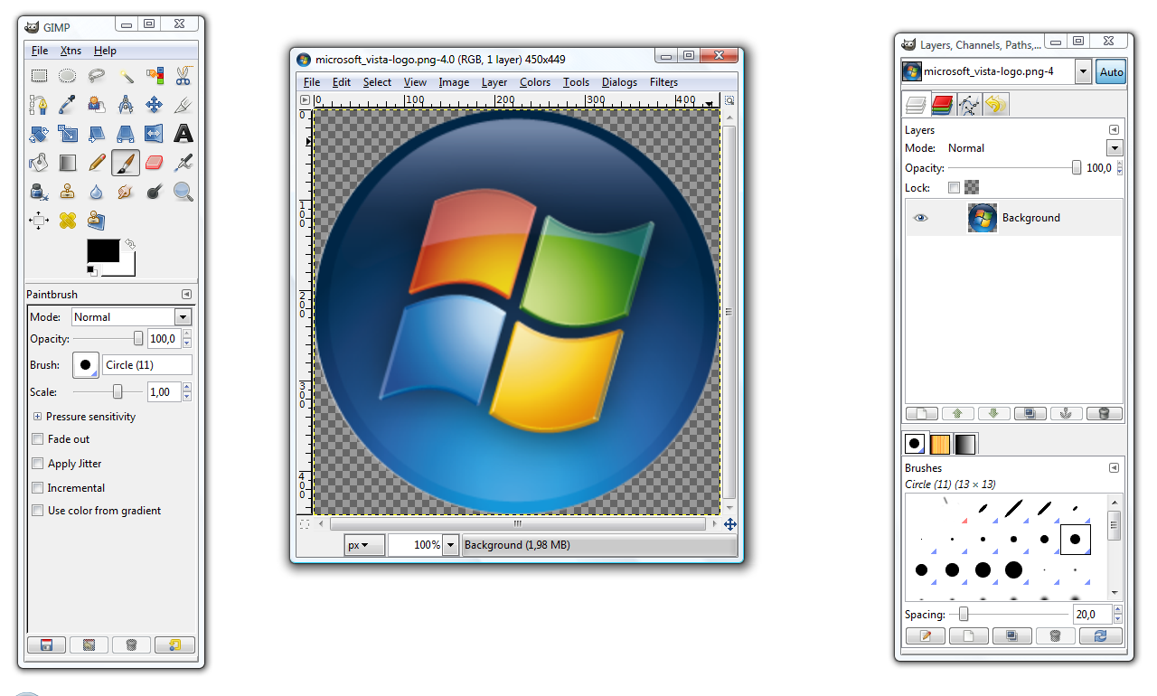The height and width of the screenshot is (696, 1157).
Task: Select the Heal bandage tool
Action: 68,220
